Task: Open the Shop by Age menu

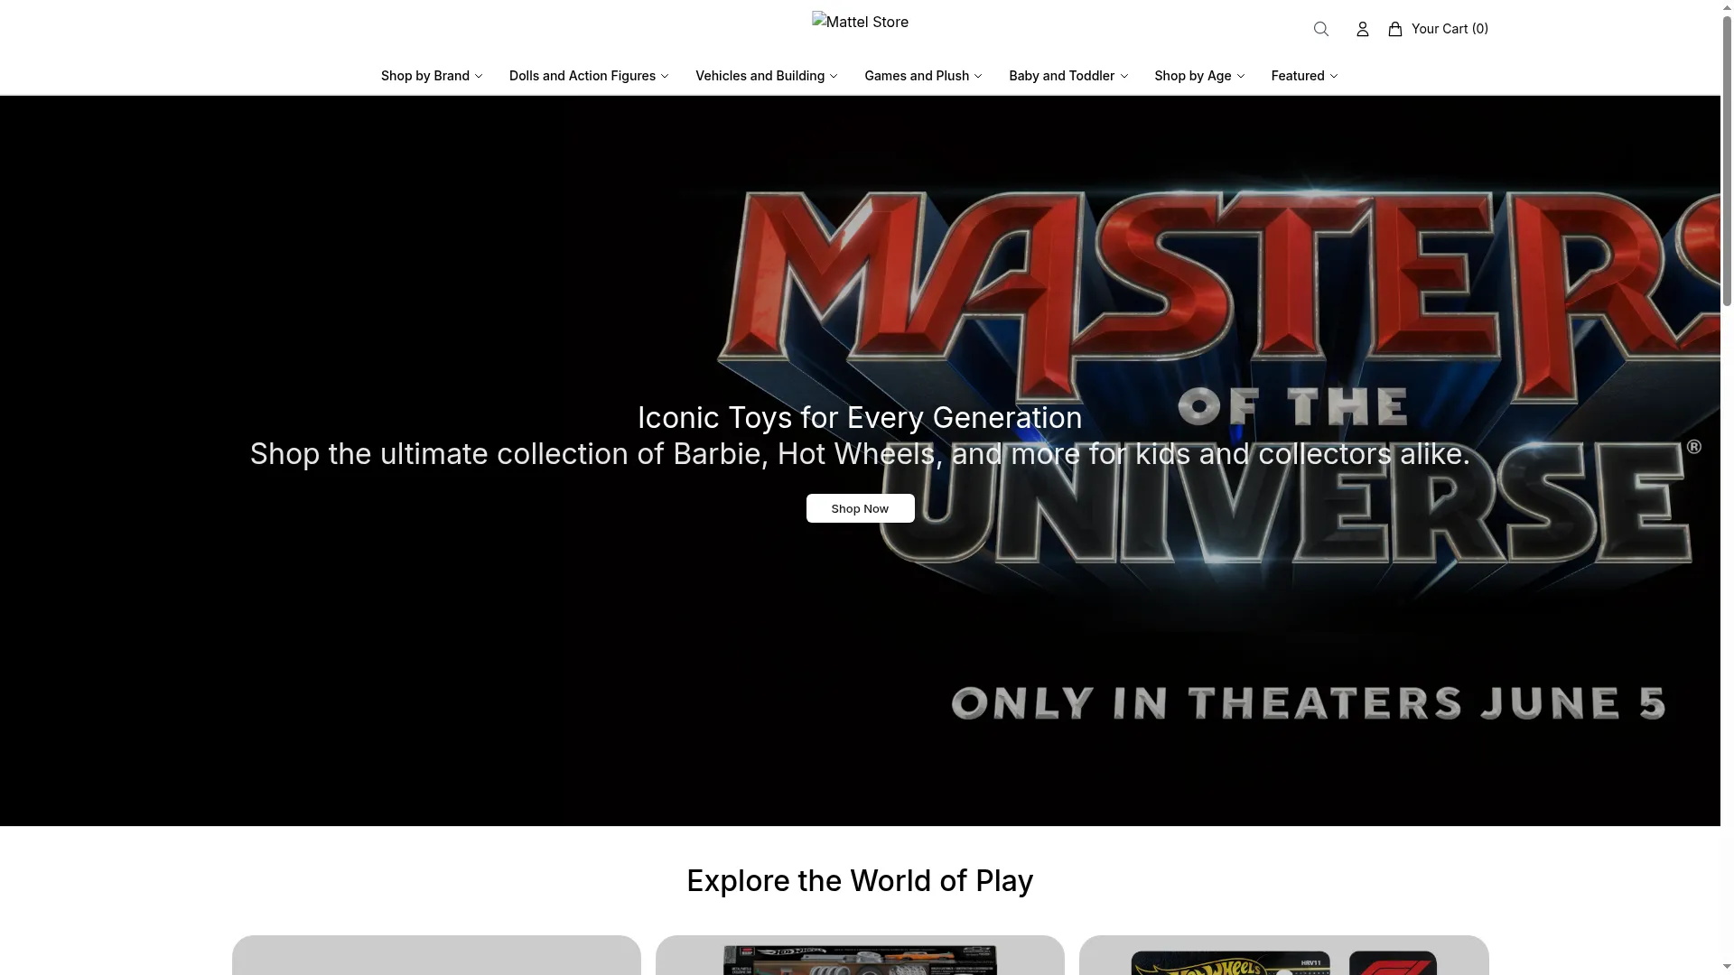Action: coord(1199,76)
